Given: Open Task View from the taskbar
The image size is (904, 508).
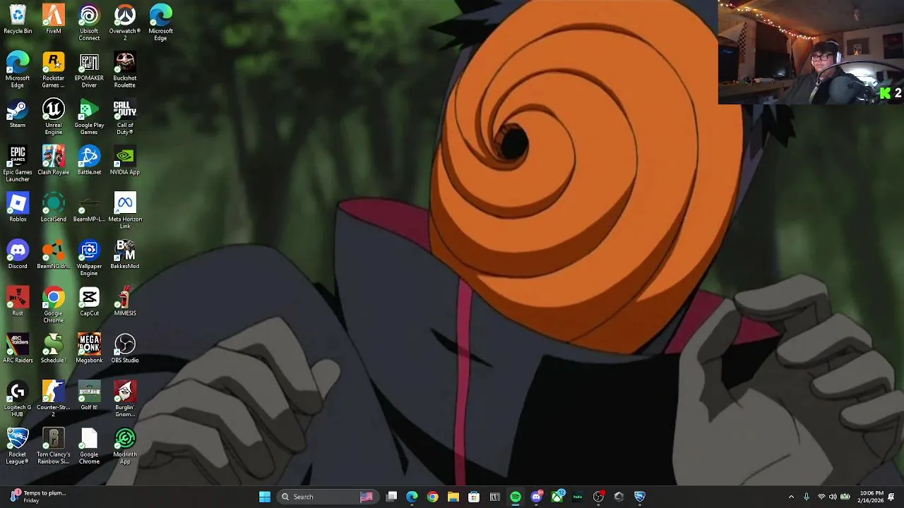Looking at the screenshot, I should (392, 497).
